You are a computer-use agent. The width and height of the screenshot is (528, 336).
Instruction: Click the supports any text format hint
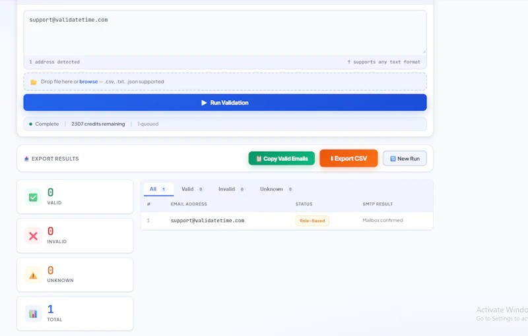[x=384, y=62]
